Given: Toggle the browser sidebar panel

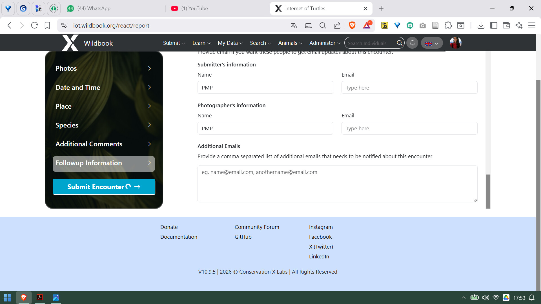Looking at the screenshot, I should (494, 26).
